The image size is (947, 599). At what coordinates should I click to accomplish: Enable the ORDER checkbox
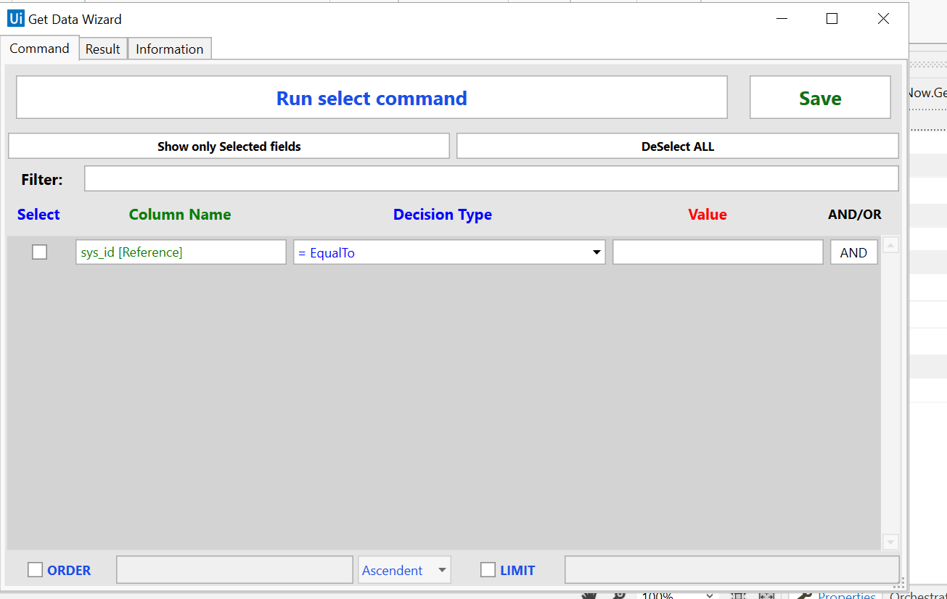pos(35,570)
